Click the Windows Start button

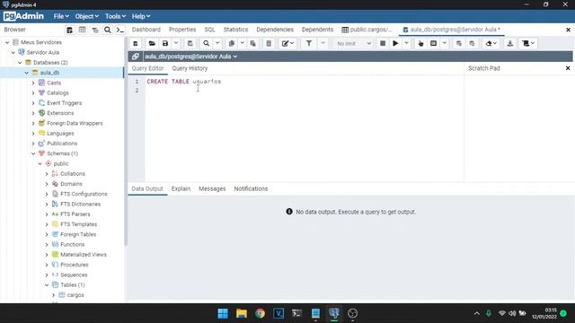point(223,313)
